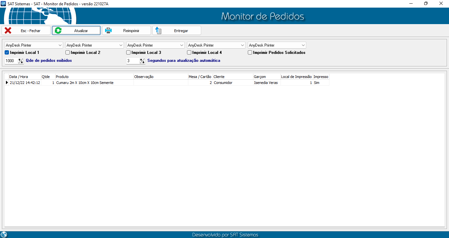Check Imprimir Pedidos Solicitados option

[x=250, y=53]
